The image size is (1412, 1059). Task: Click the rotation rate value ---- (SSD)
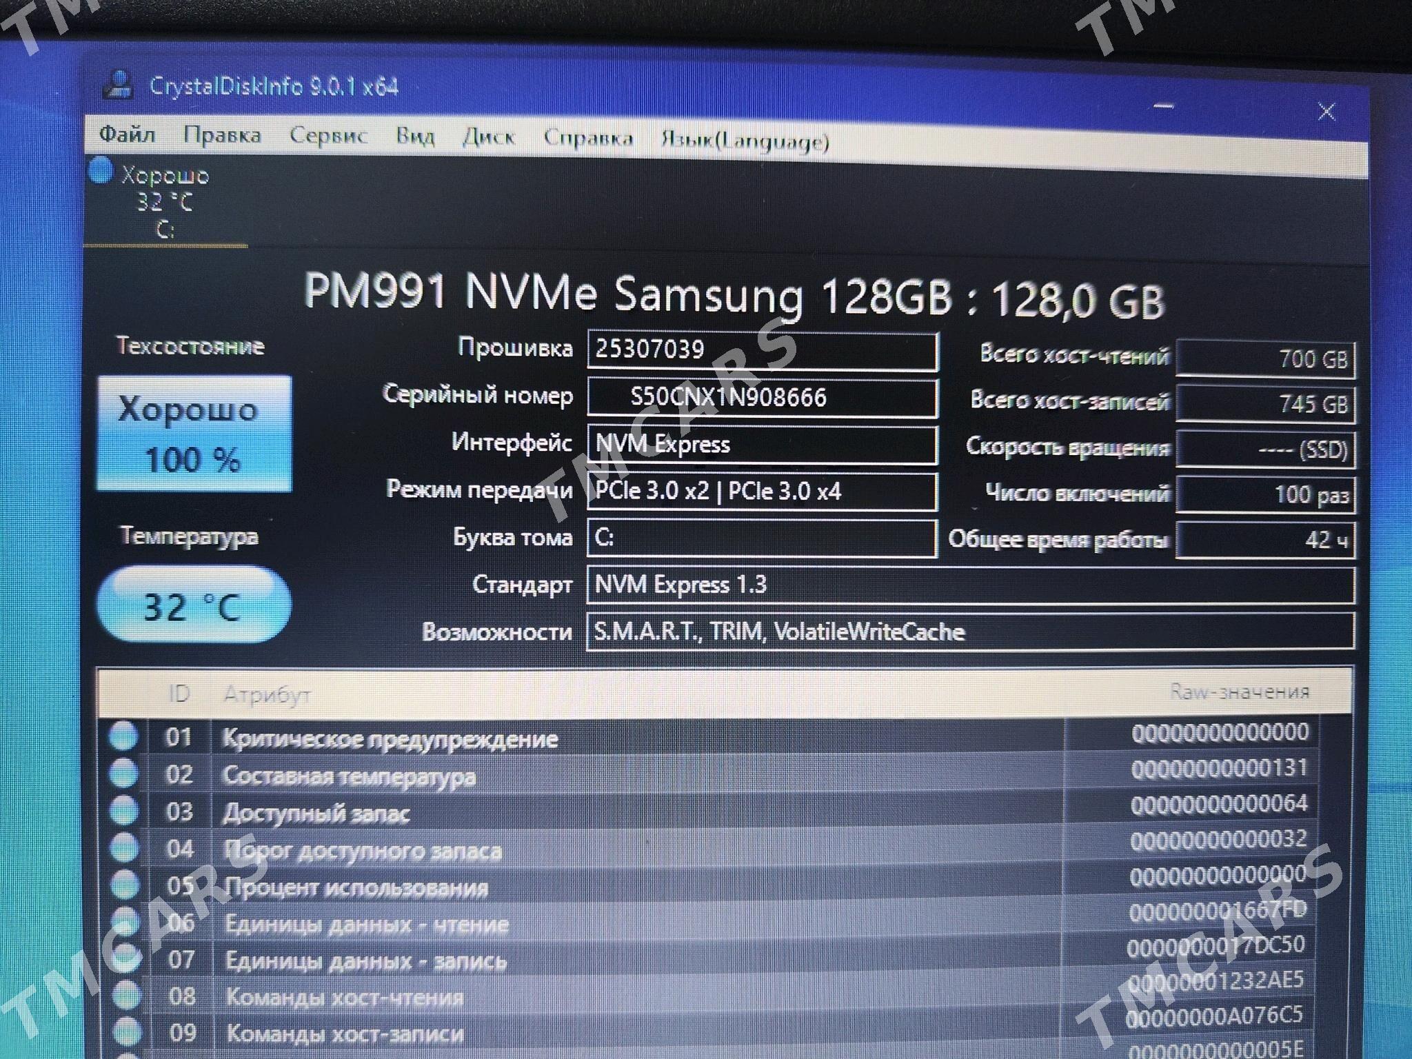click(1266, 450)
